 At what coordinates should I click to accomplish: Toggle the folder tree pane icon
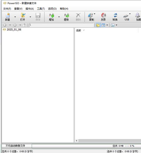(x=98, y=25)
